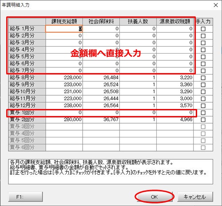222x206 pixels.
Task: Click the OK button
Action: tap(154, 197)
